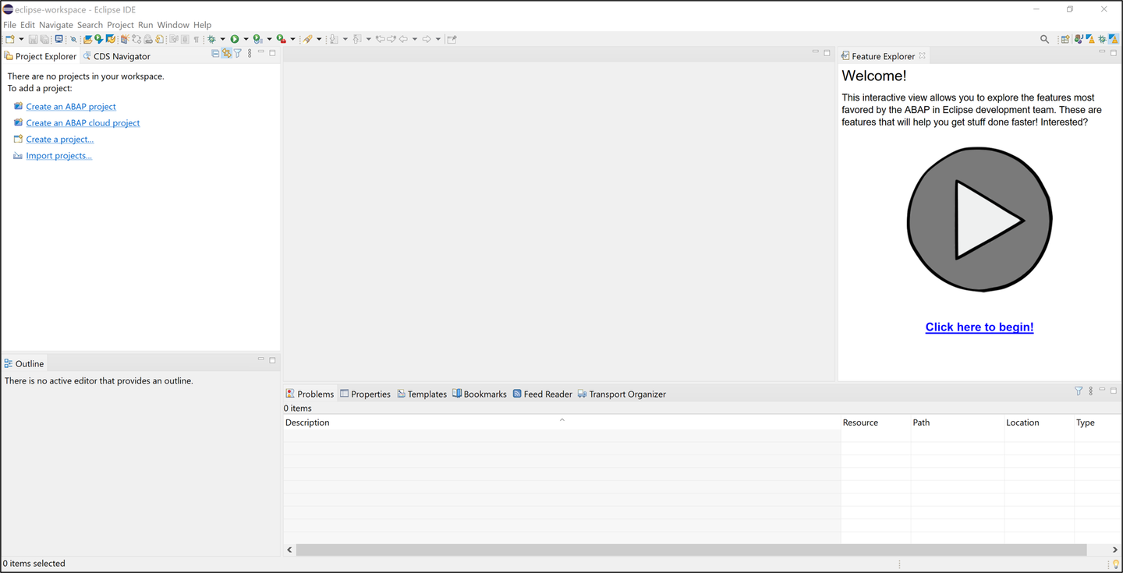This screenshot has height=573, width=1123.
Task: Toggle Link with Editor in Project Explorer
Action: [226, 54]
